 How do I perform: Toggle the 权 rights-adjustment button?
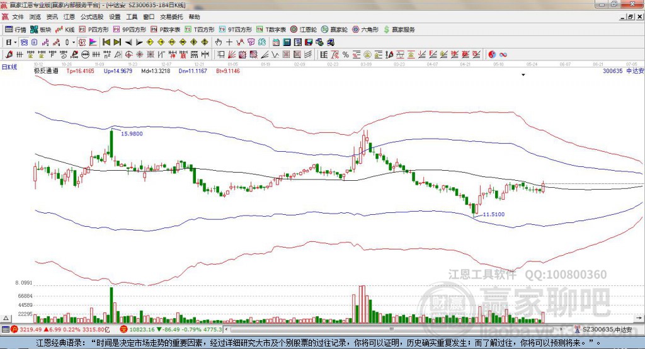[82, 42]
